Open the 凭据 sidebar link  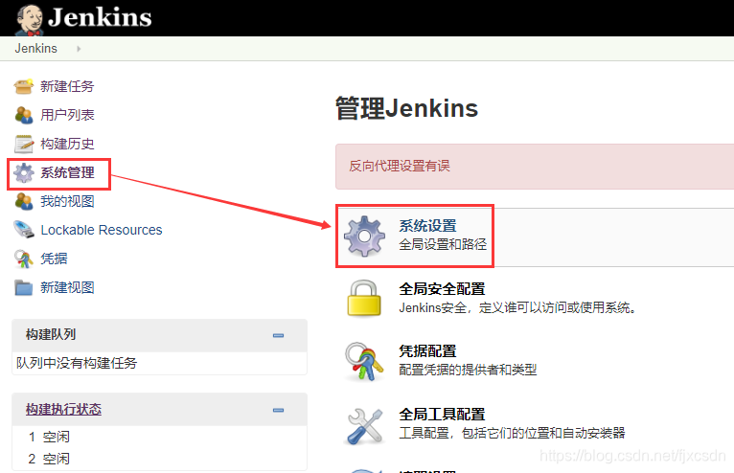coord(54,259)
